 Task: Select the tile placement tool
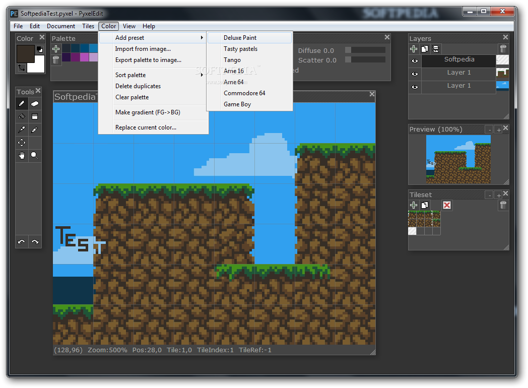[x=34, y=116]
